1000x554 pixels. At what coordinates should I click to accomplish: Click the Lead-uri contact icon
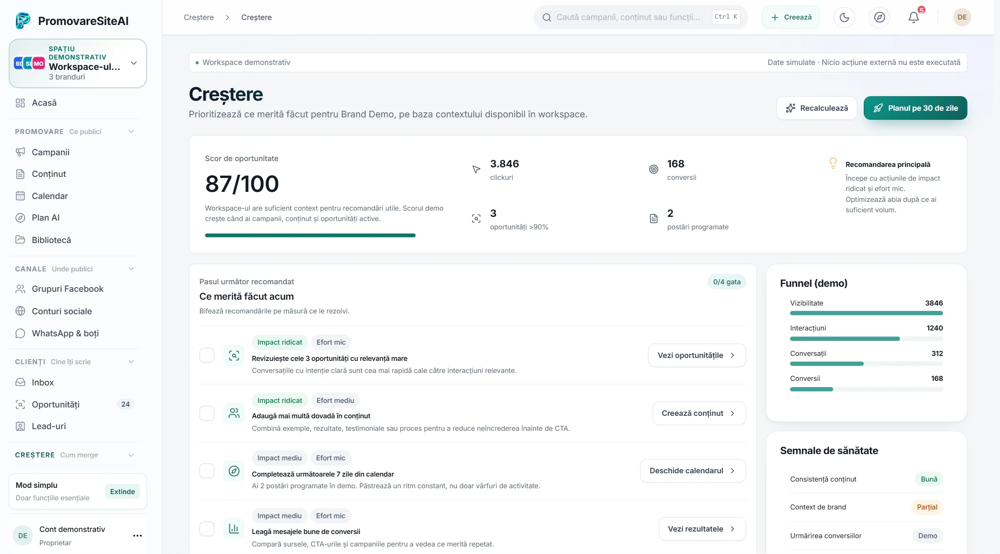click(x=20, y=426)
